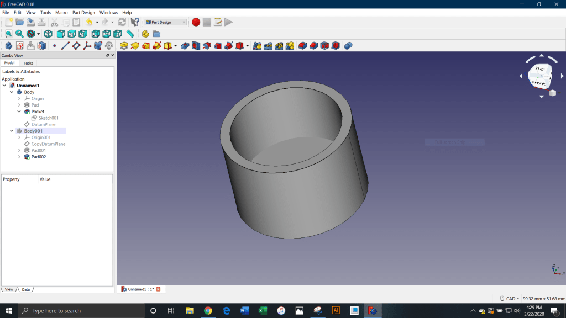
Task: Switch to the View property tab
Action: point(9,289)
